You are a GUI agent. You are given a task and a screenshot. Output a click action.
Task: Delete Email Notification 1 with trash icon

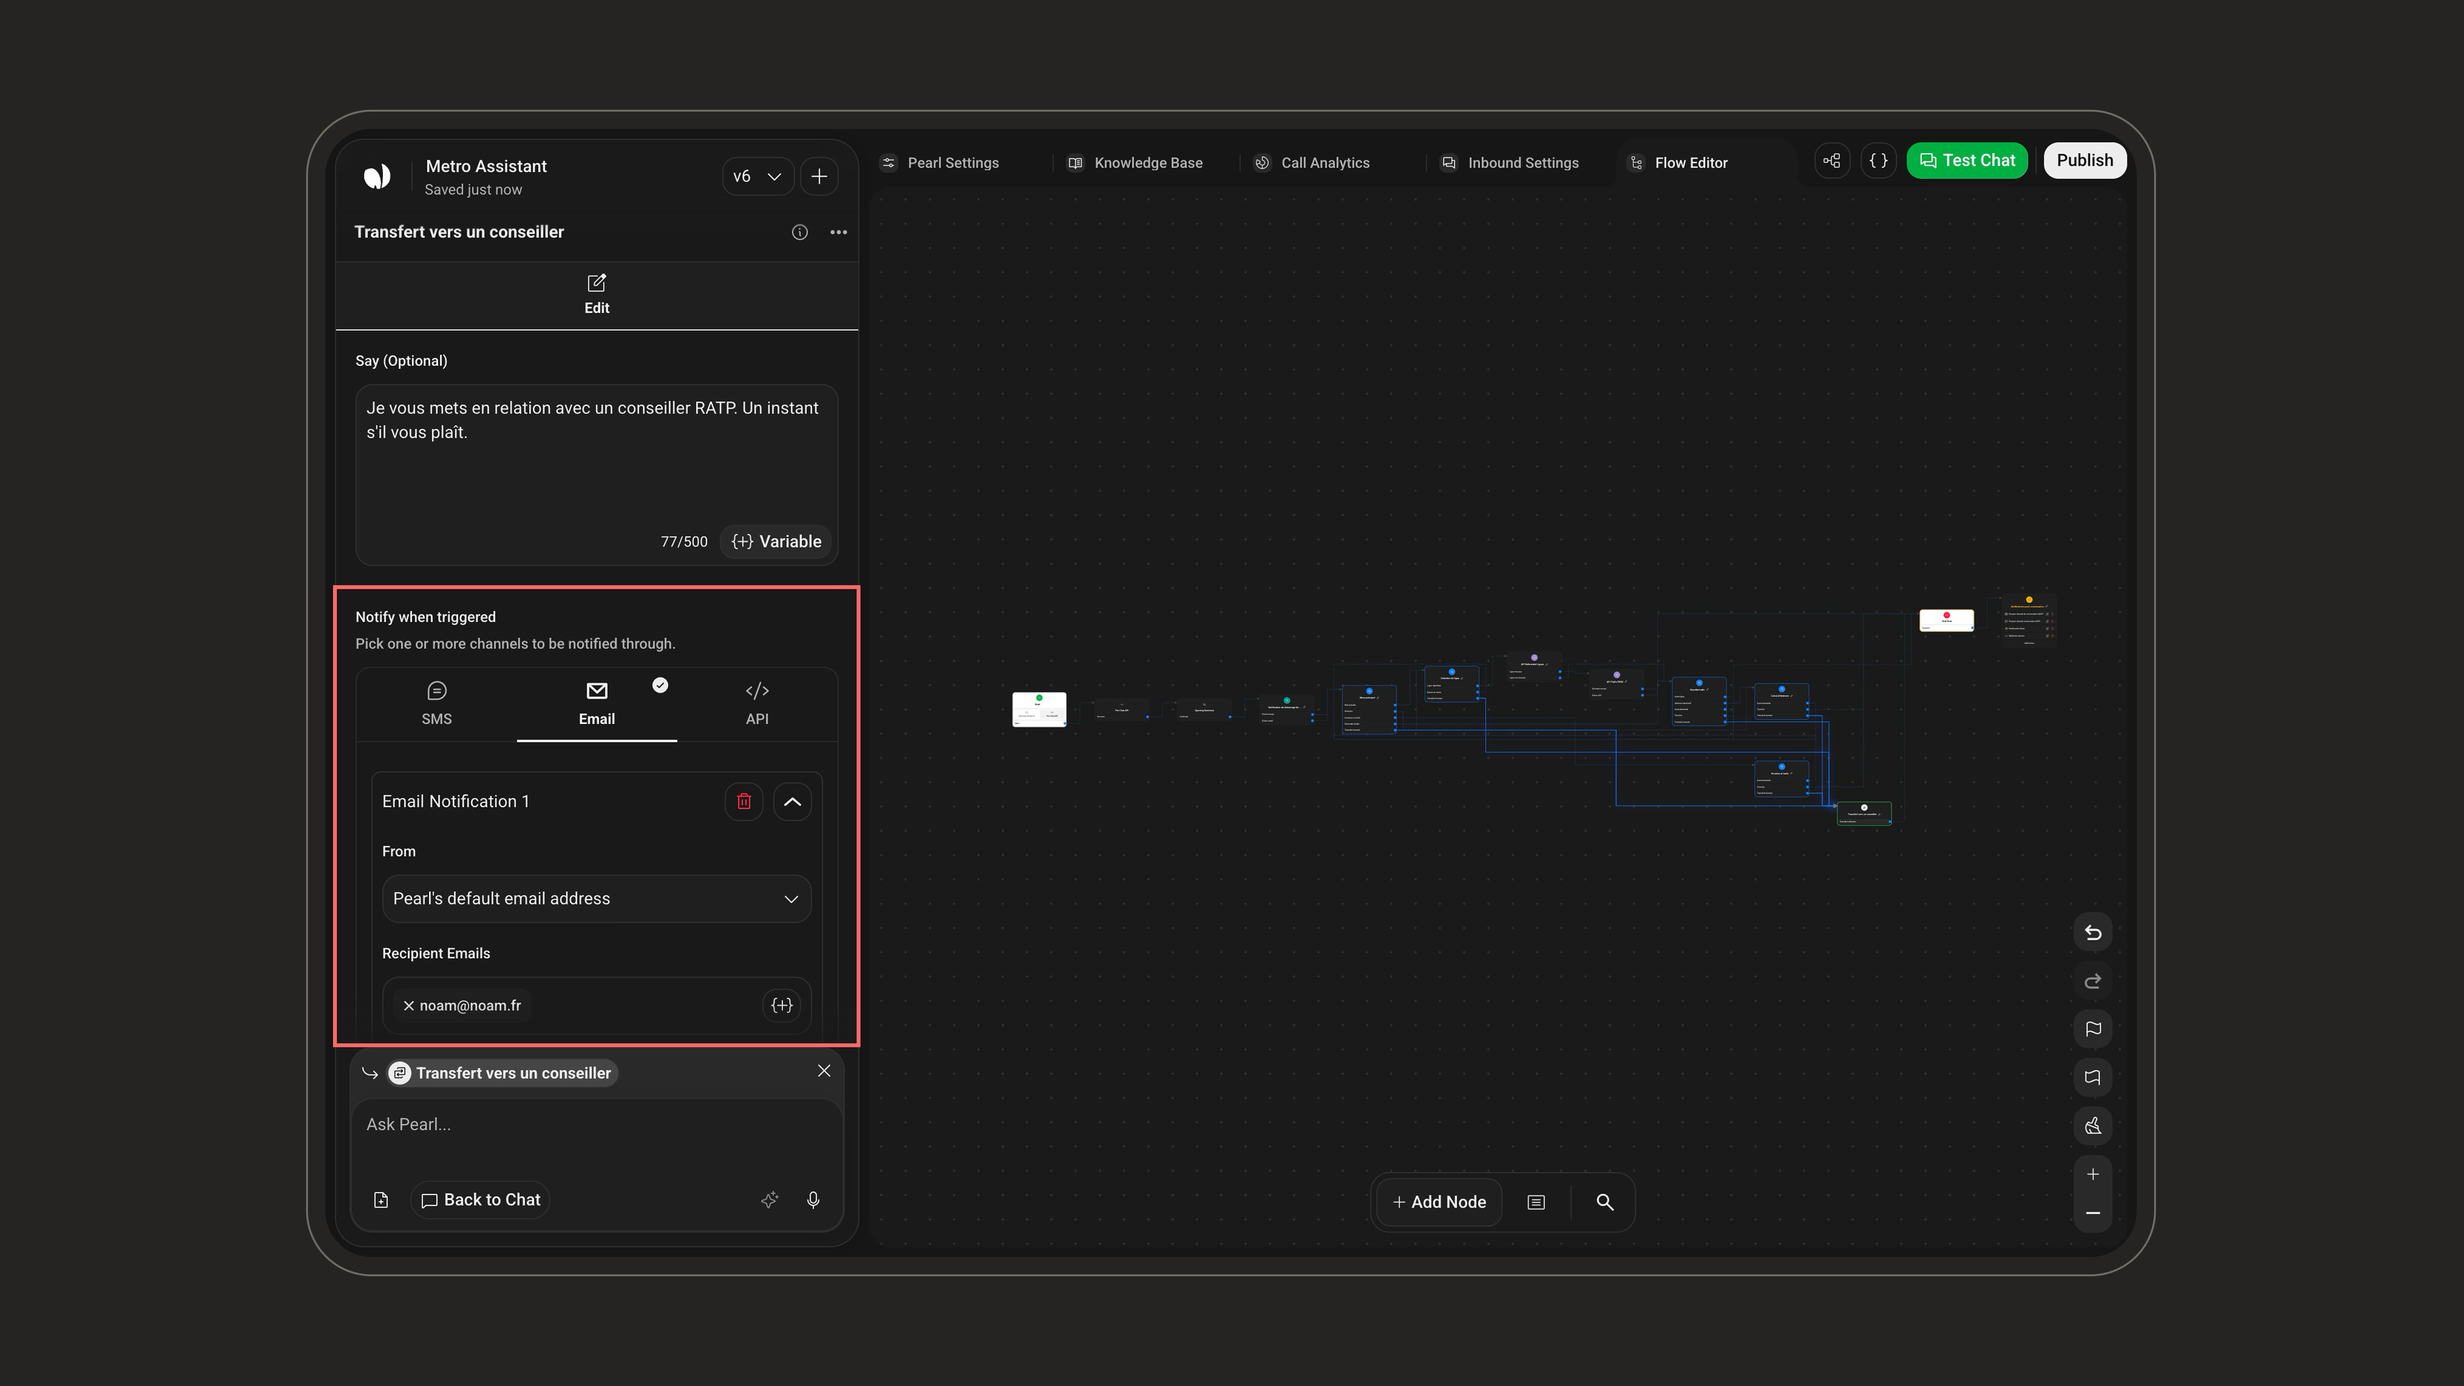[743, 802]
